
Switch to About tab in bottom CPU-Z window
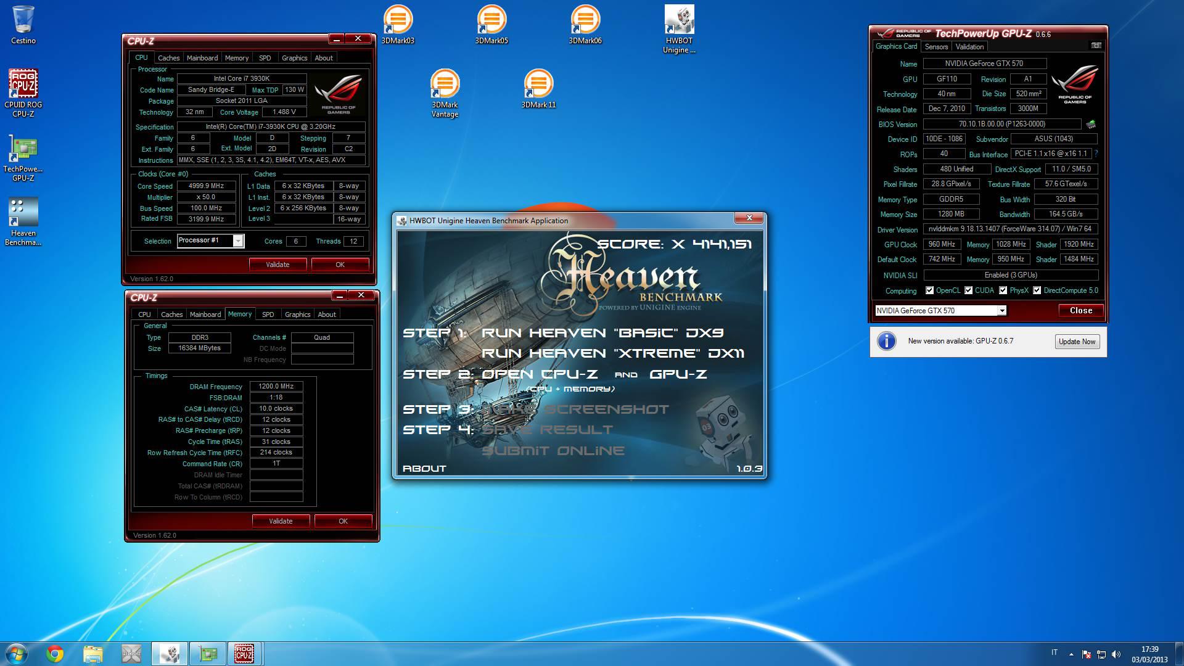tap(327, 314)
